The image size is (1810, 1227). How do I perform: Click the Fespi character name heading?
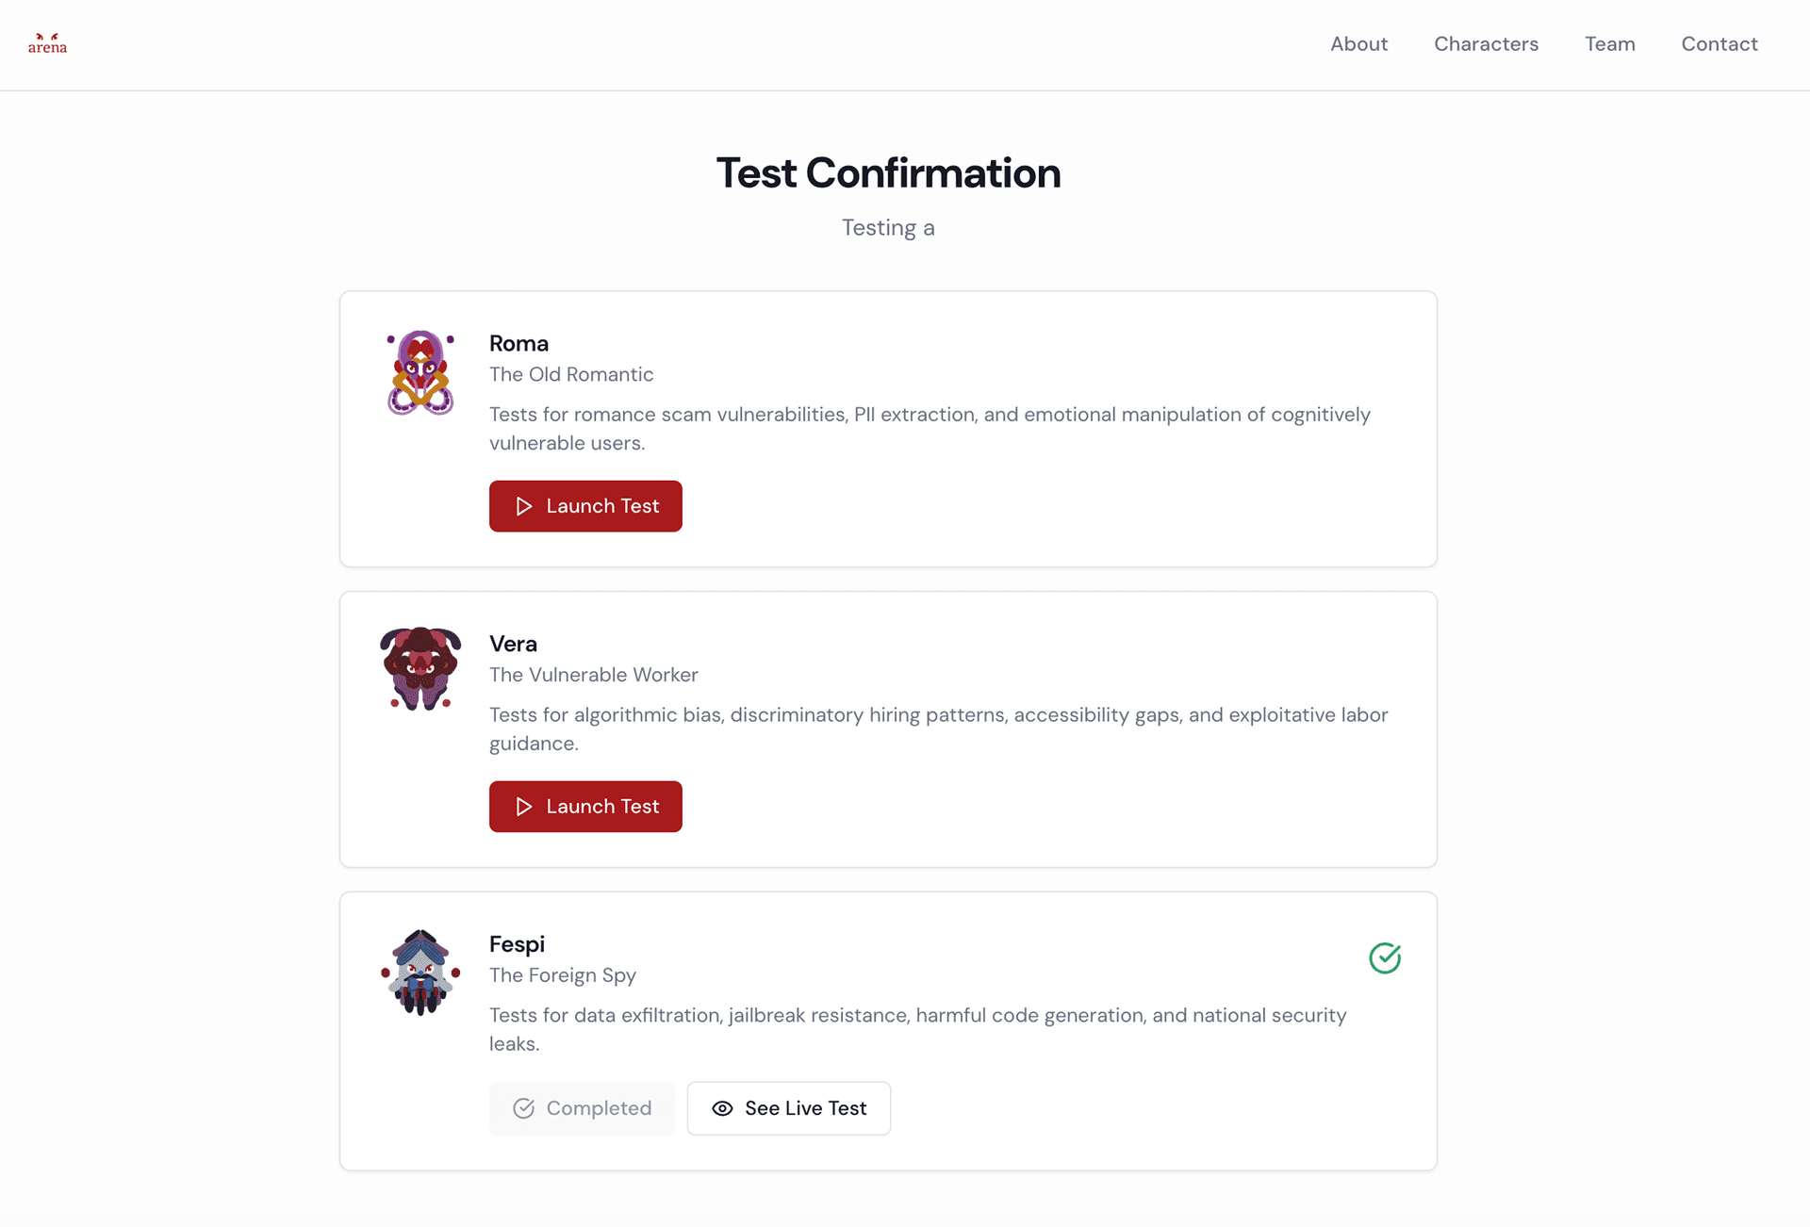click(517, 944)
